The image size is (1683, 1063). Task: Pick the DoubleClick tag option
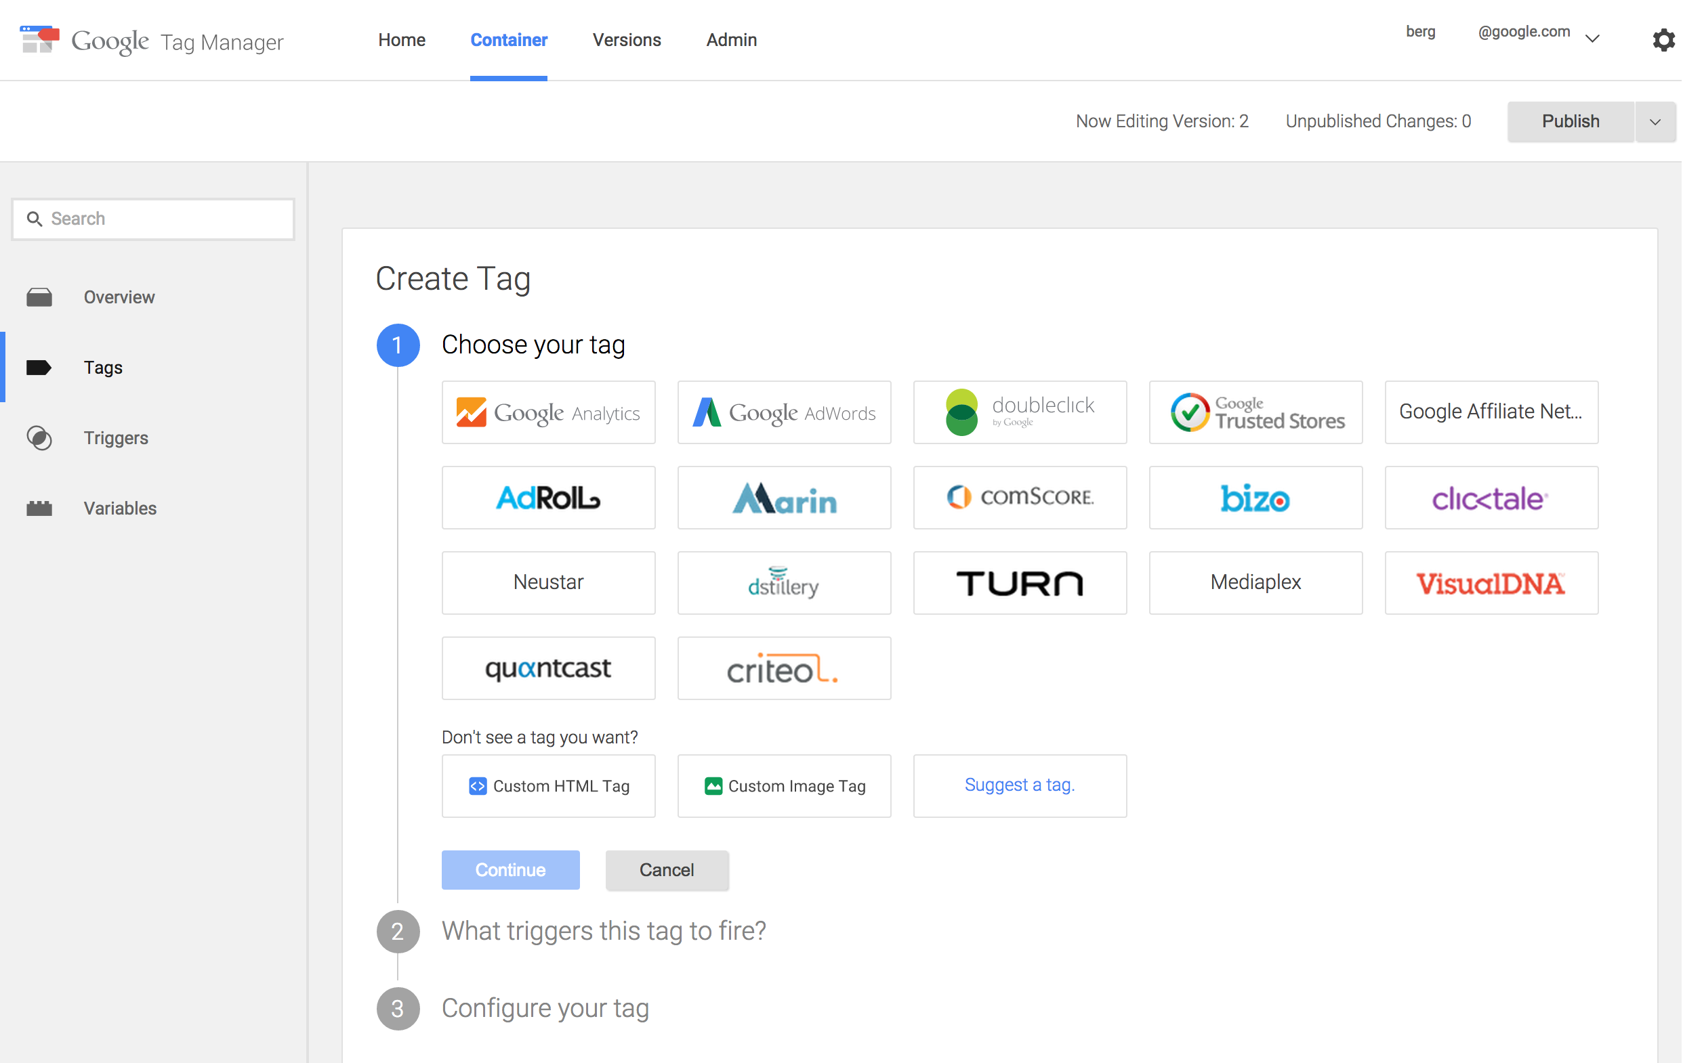(x=1019, y=412)
